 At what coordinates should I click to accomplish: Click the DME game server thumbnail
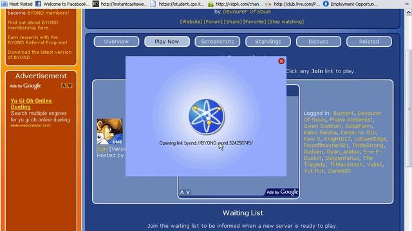point(110,132)
